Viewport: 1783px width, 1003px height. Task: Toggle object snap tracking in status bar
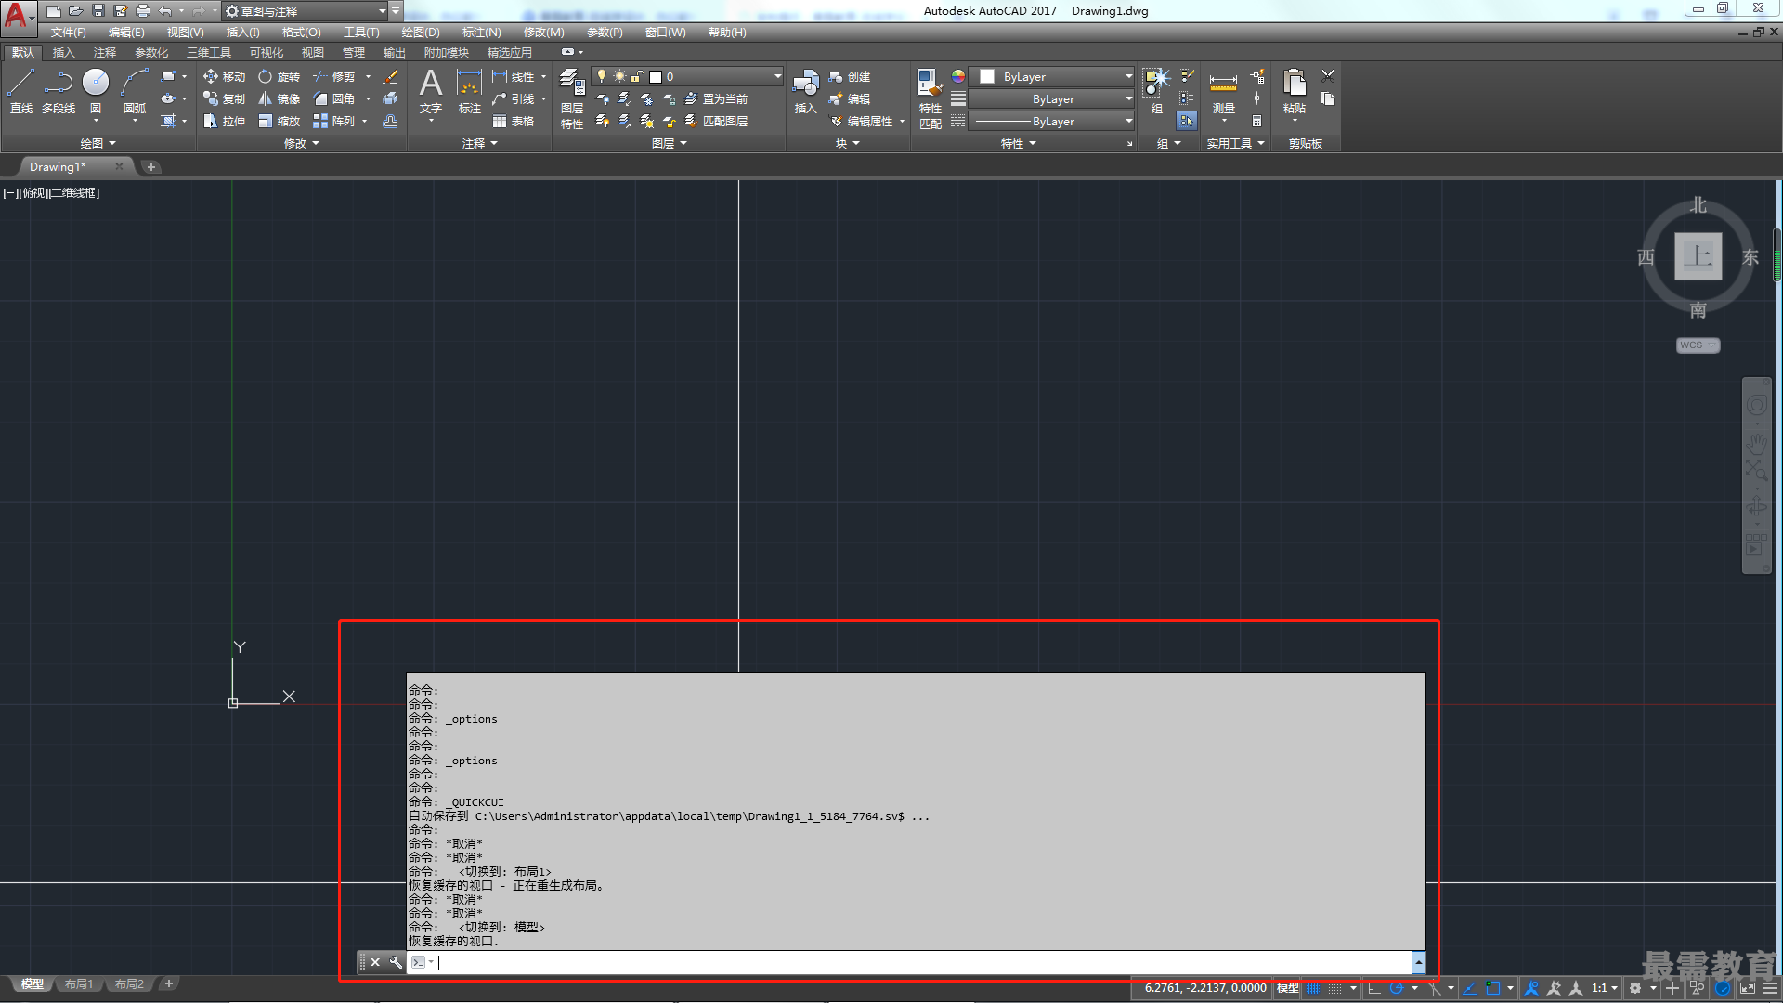1471,988
